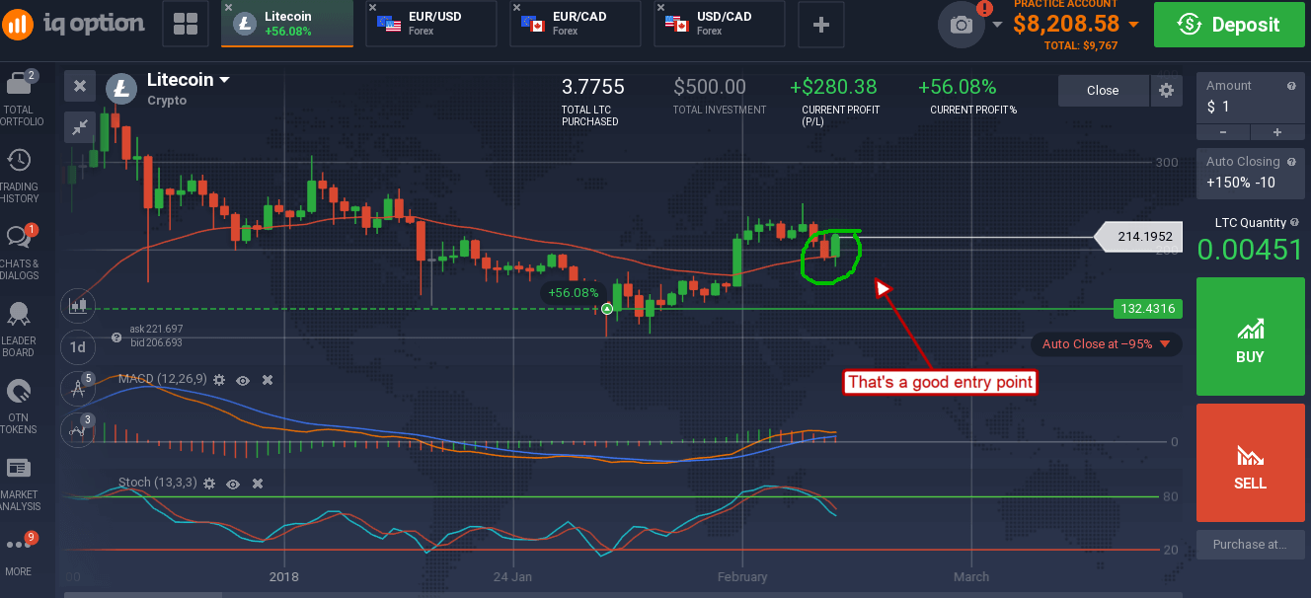Close the chart panel with X button
The height and width of the screenshot is (598, 1311).
(x=80, y=87)
